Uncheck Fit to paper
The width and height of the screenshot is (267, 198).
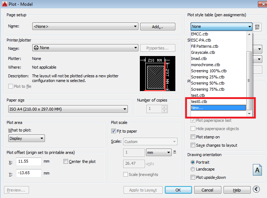click(113, 131)
